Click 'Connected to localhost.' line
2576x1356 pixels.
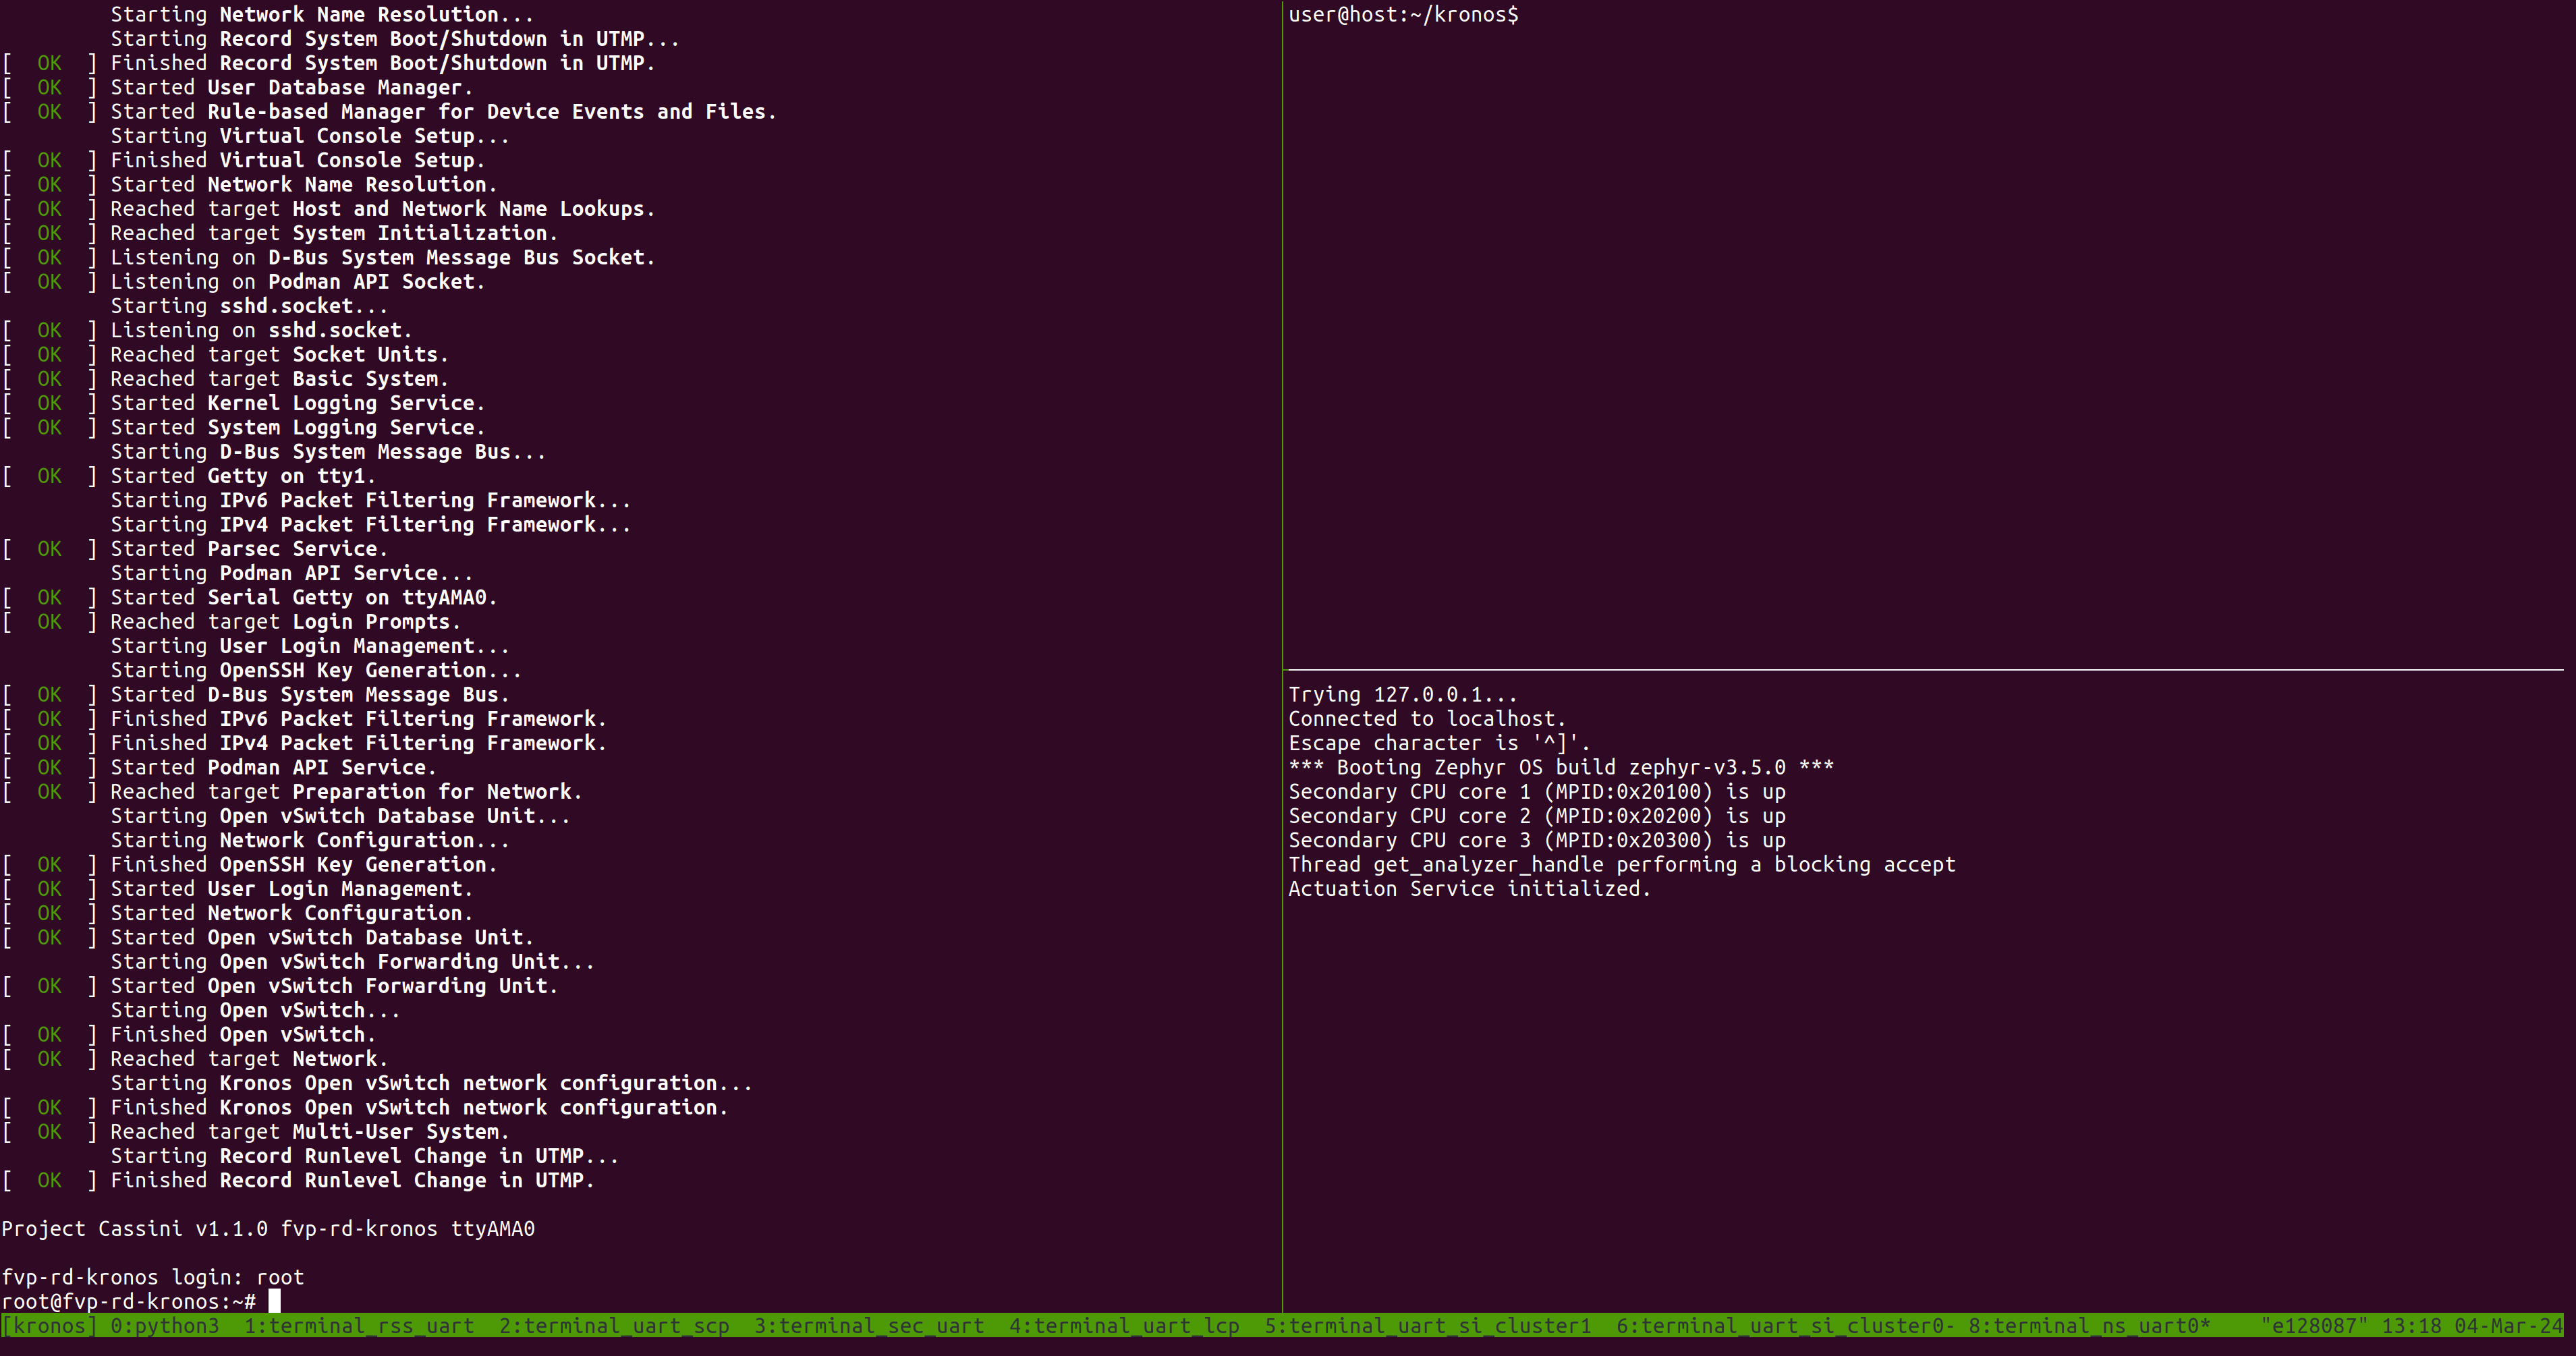[x=1427, y=719]
